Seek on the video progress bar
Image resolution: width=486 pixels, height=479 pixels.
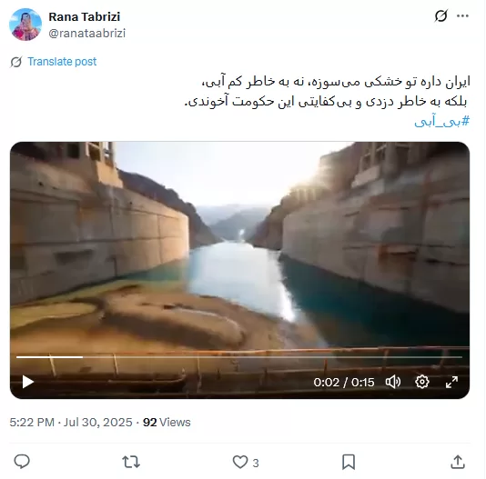pos(239,357)
